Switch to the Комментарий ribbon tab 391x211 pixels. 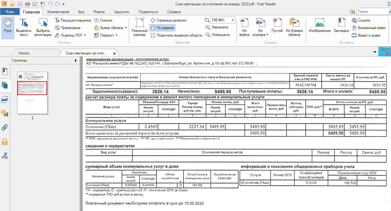tap(58, 12)
